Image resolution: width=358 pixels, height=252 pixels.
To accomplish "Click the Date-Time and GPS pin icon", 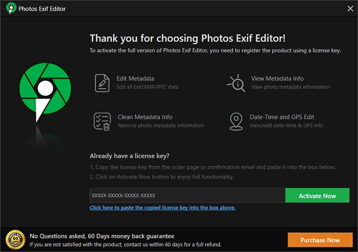I will click(x=236, y=121).
